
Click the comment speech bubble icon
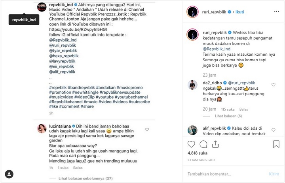click(203, 144)
